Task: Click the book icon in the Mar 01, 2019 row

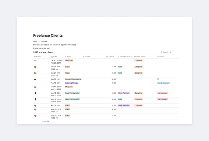Action: [35, 87]
